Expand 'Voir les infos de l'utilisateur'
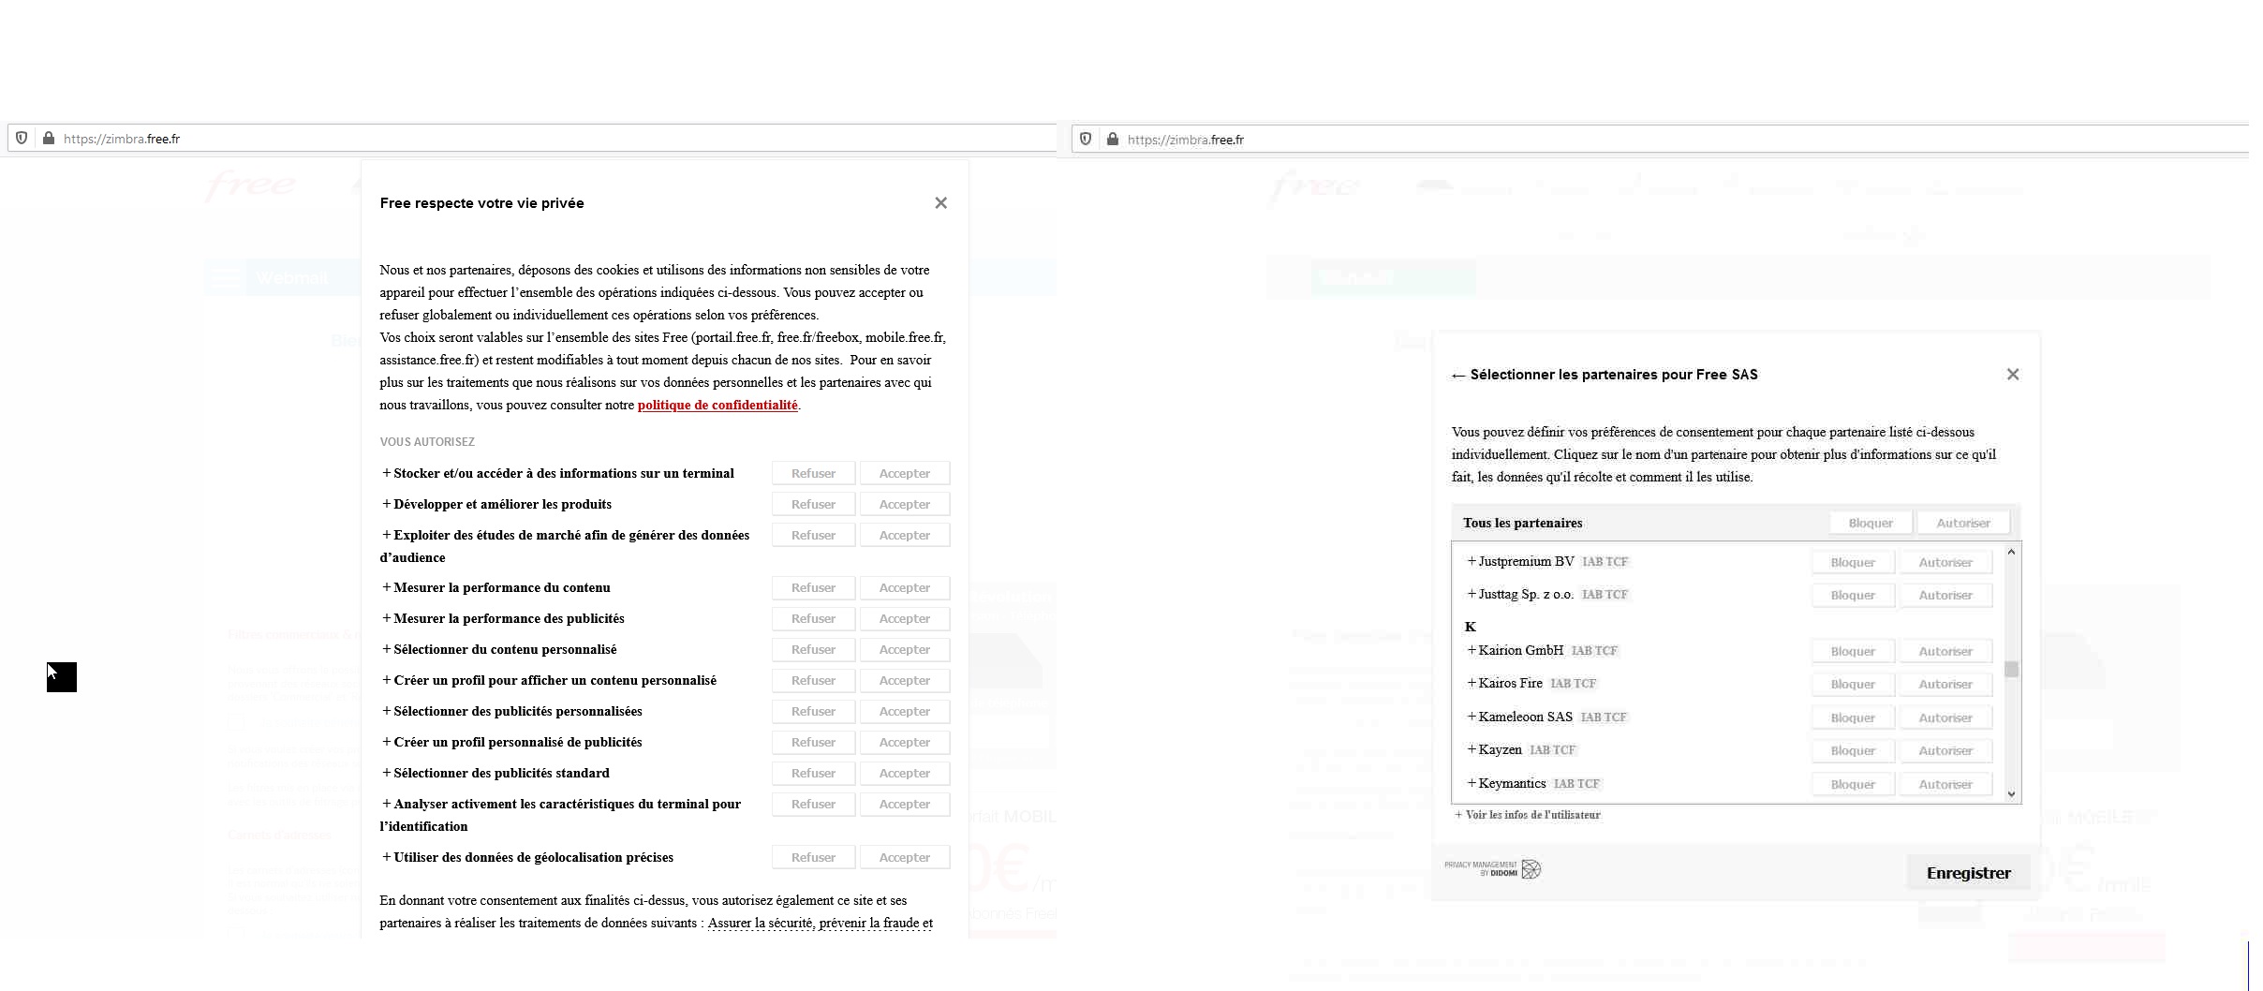Screen dimensions: 2263x991 1528,815
